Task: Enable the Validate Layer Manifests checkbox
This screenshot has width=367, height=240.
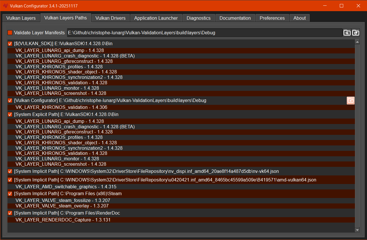Action: tap(10, 33)
